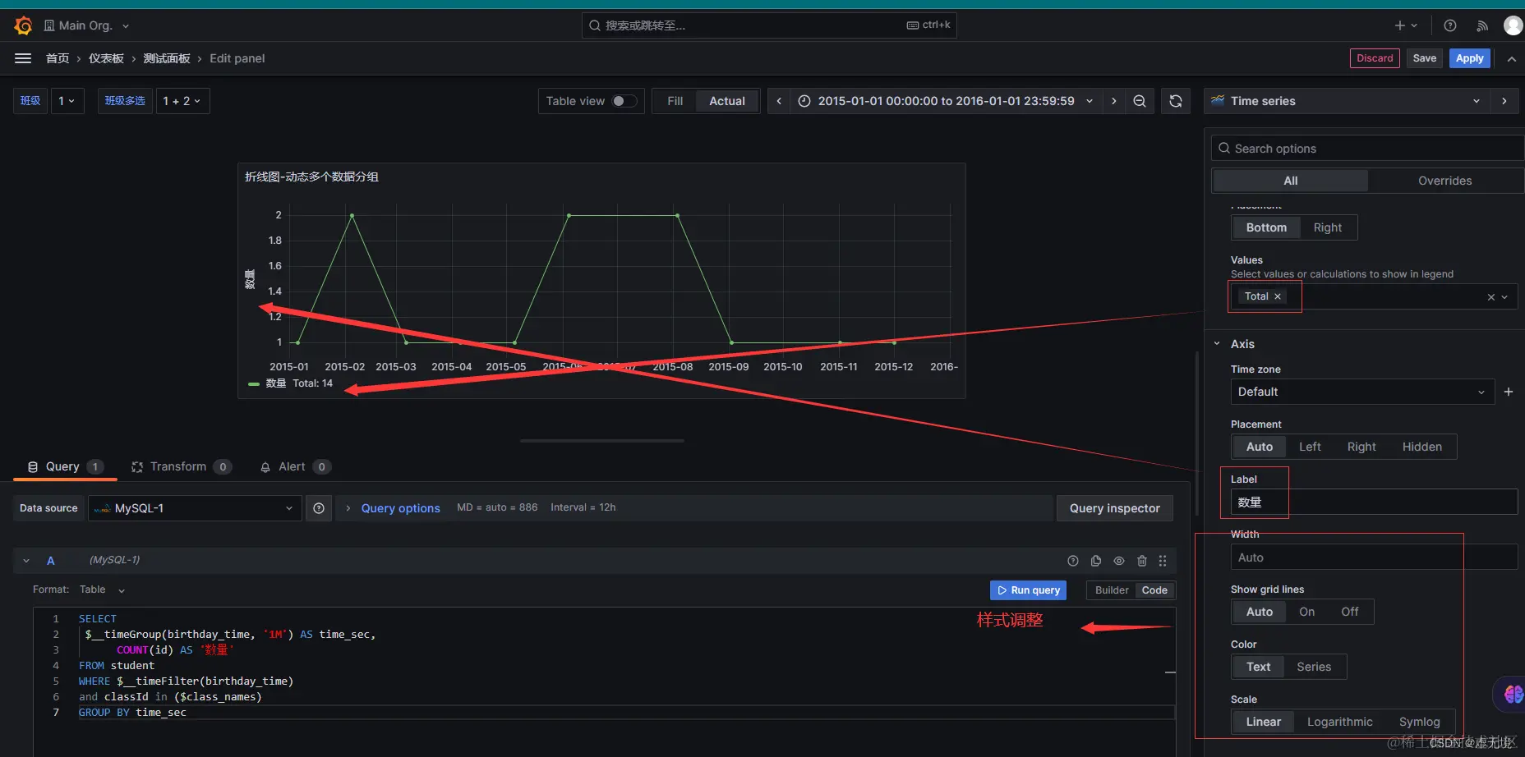This screenshot has height=757, width=1525.
Task: Clear all legend values icon
Action: [x=1491, y=297]
